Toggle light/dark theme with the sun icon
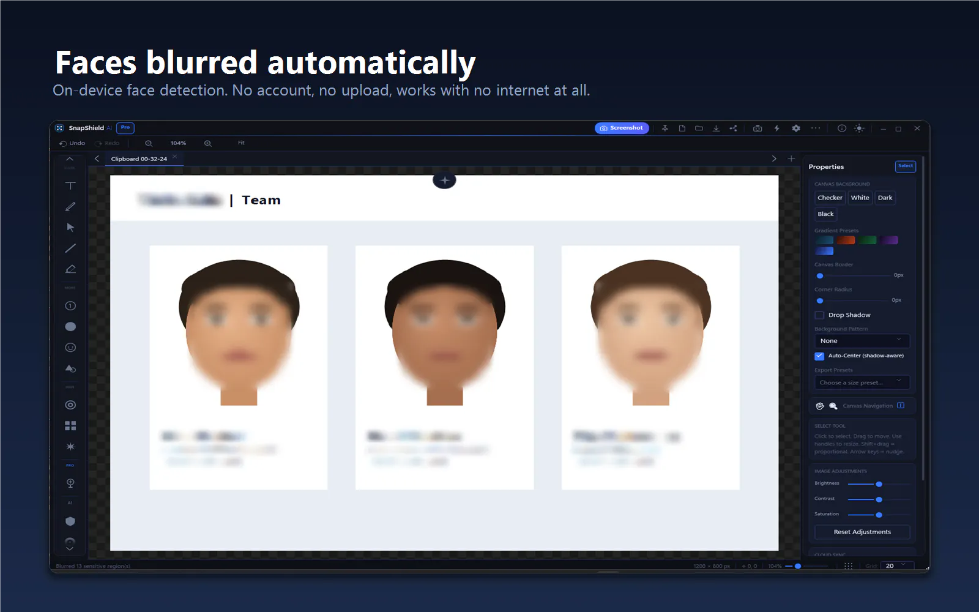 point(859,128)
